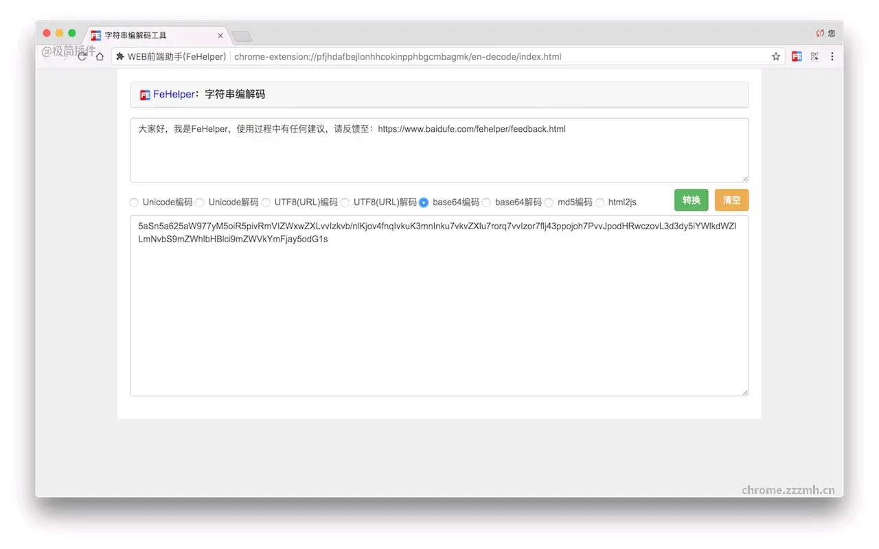Click the puzzle extension icon in address bar
The height and width of the screenshot is (549, 879).
point(120,56)
